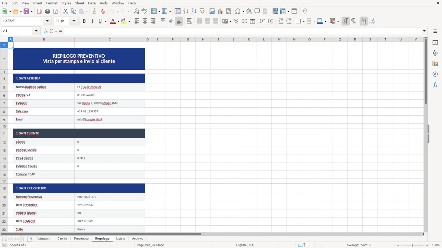This screenshot has width=442, height=248.
Task: Click Add Decimal Place icon
Action: (262, 21)
